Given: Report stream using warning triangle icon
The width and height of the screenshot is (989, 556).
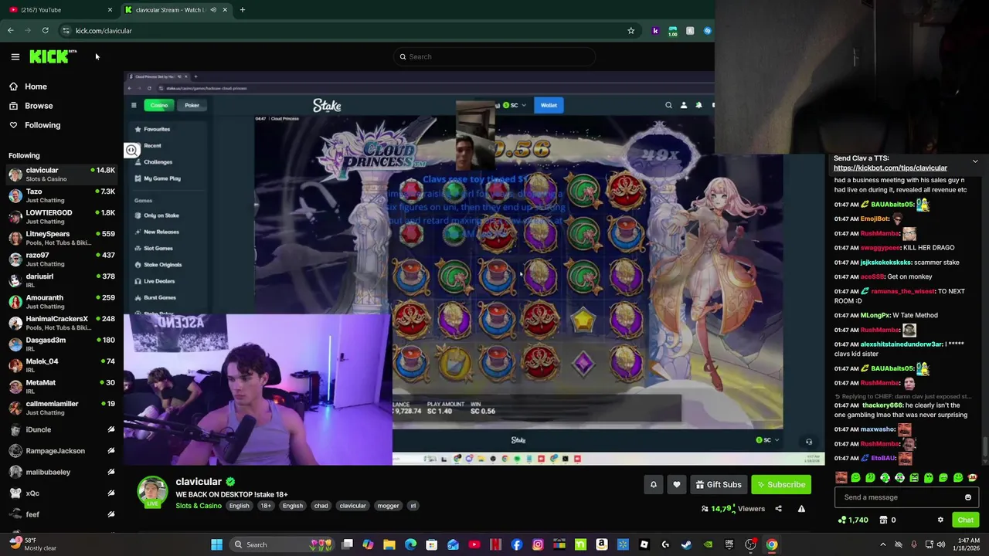Looking at the screenshot, I should (801, 509).
